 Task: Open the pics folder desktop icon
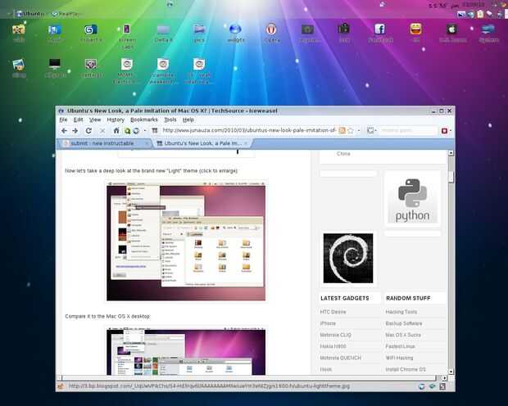pos(199,29)
